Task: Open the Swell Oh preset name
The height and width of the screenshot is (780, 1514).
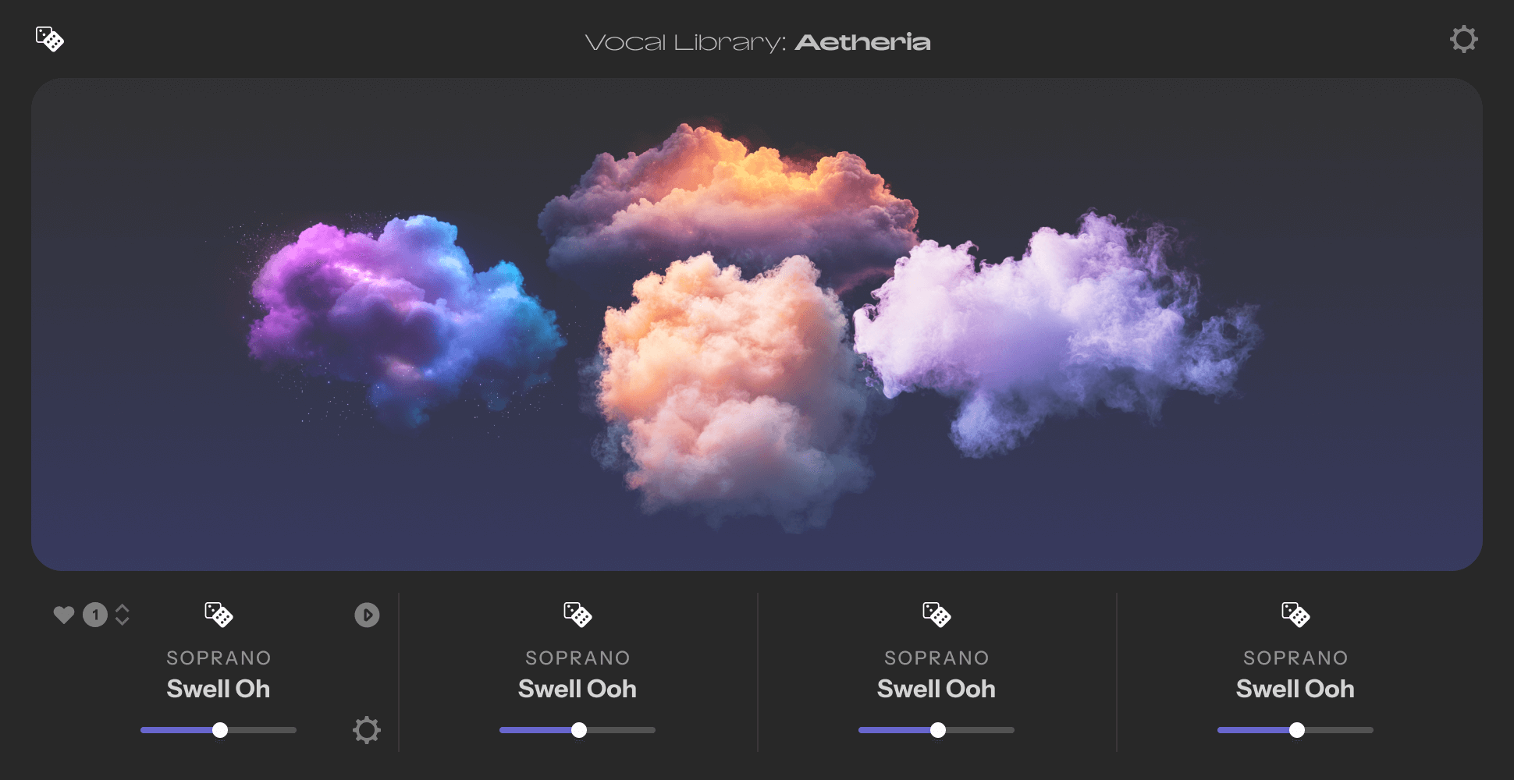Action: (219, 689)
